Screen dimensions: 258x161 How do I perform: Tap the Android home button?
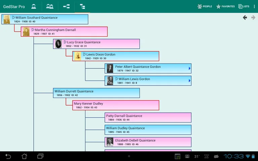pyautogui.click(x=24, y=156)
